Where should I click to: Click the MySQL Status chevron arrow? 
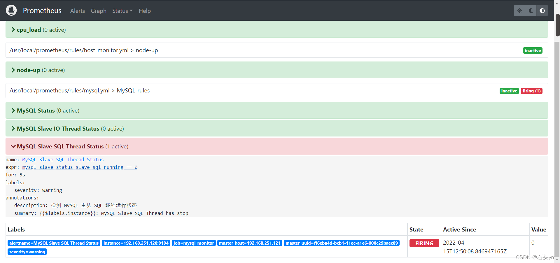pyautogui.click(x=13, y=111)
